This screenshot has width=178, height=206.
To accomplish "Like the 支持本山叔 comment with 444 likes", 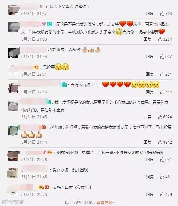I will pos(162,92).
